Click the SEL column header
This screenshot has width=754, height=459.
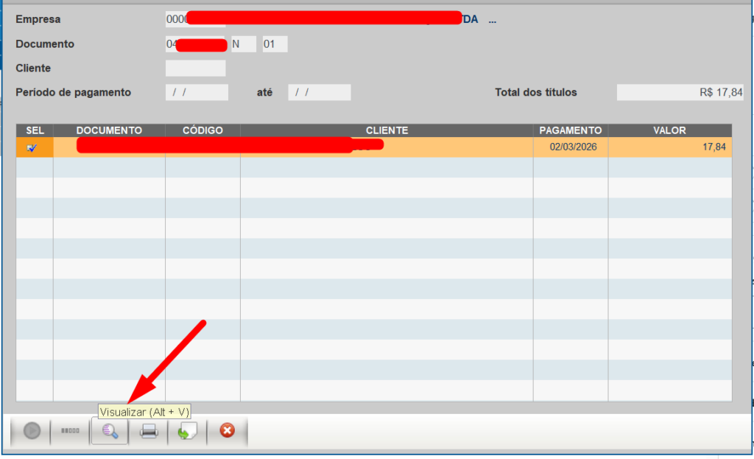pyautogui.click(x=35, y=130)
